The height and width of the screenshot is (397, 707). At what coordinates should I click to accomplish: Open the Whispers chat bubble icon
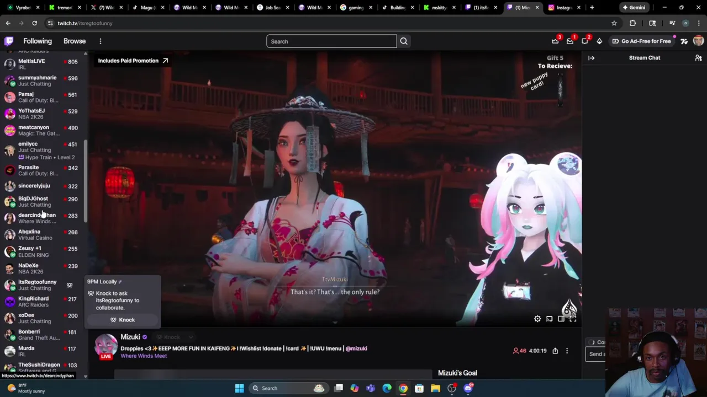coord(585,41)
